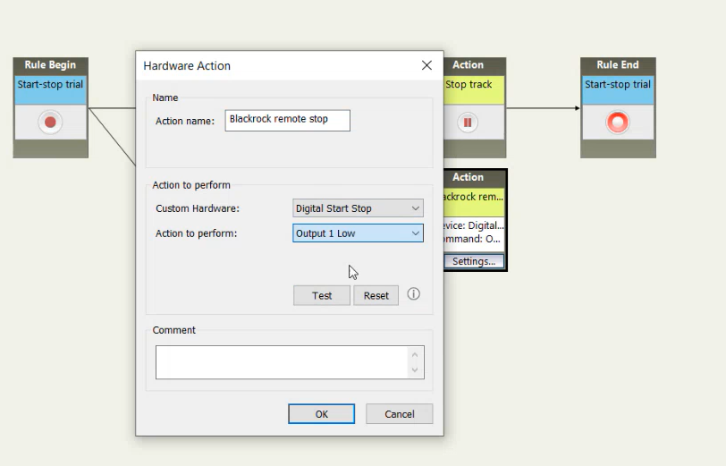Close the Hardware Action dialog
This screenshot has height=466, width=726.
426,65
